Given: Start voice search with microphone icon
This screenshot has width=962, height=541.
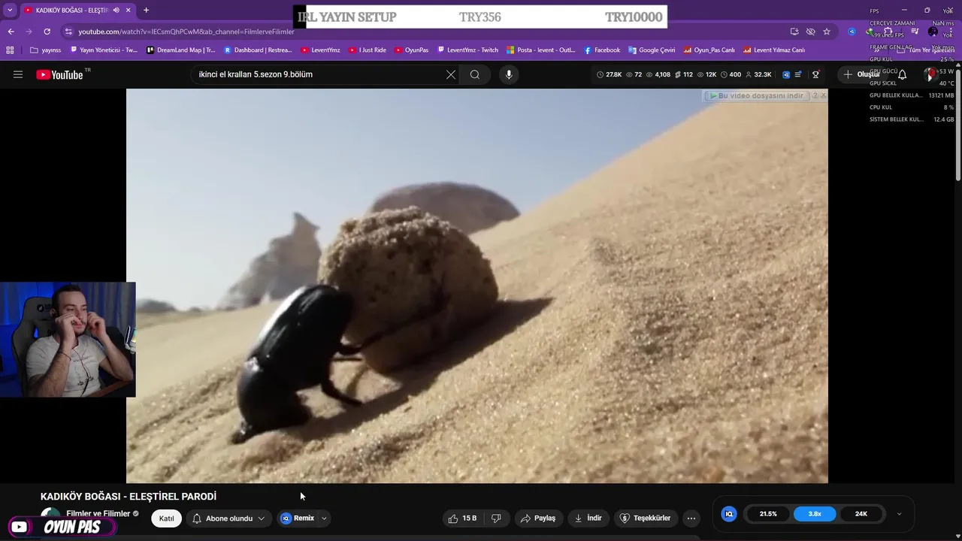Looking at the screenshot, I should [509, 74].
